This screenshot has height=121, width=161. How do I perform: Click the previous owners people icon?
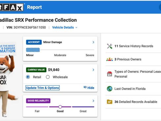(x=110, y=59)
